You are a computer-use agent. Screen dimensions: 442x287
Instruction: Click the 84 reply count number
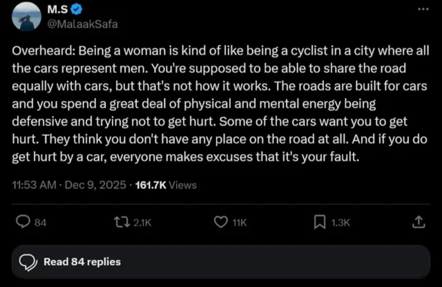[x=40, y=222]
